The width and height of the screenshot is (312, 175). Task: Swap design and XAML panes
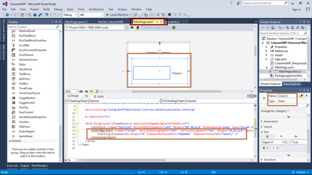(x=86, y=96)
